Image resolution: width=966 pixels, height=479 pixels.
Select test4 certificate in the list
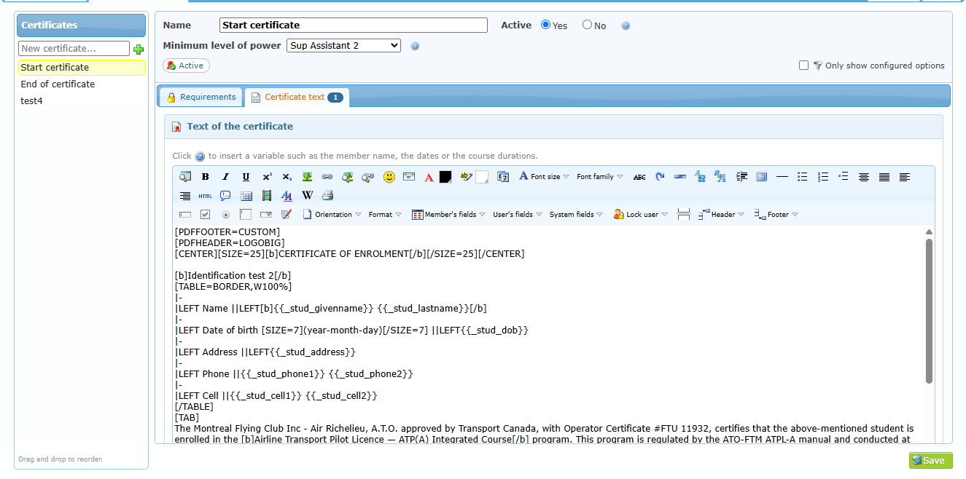(82, 101)
